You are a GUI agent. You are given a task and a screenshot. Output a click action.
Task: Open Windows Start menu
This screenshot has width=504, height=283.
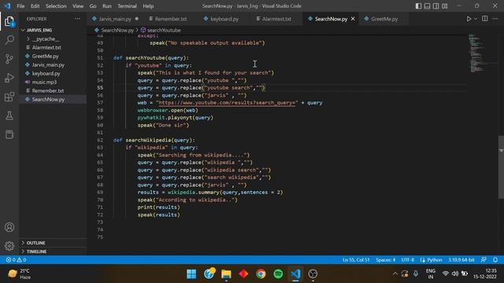tap(191, 274)
